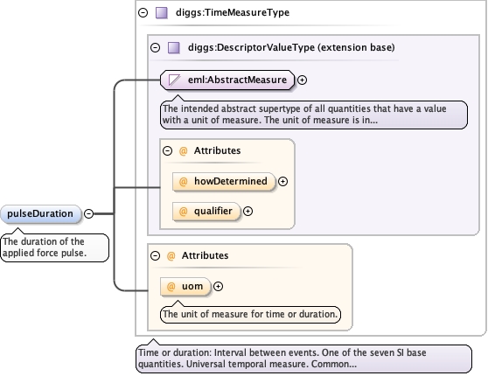Collapse the diggs:DescriptorValueType extension base

click(155, 47)
